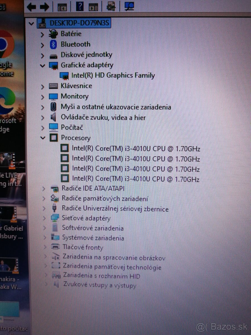Image resolution: width=251 pixels, height=335 pixels.
Task: Select Diskové jednotky label
Action: click(x=86, y=55)
